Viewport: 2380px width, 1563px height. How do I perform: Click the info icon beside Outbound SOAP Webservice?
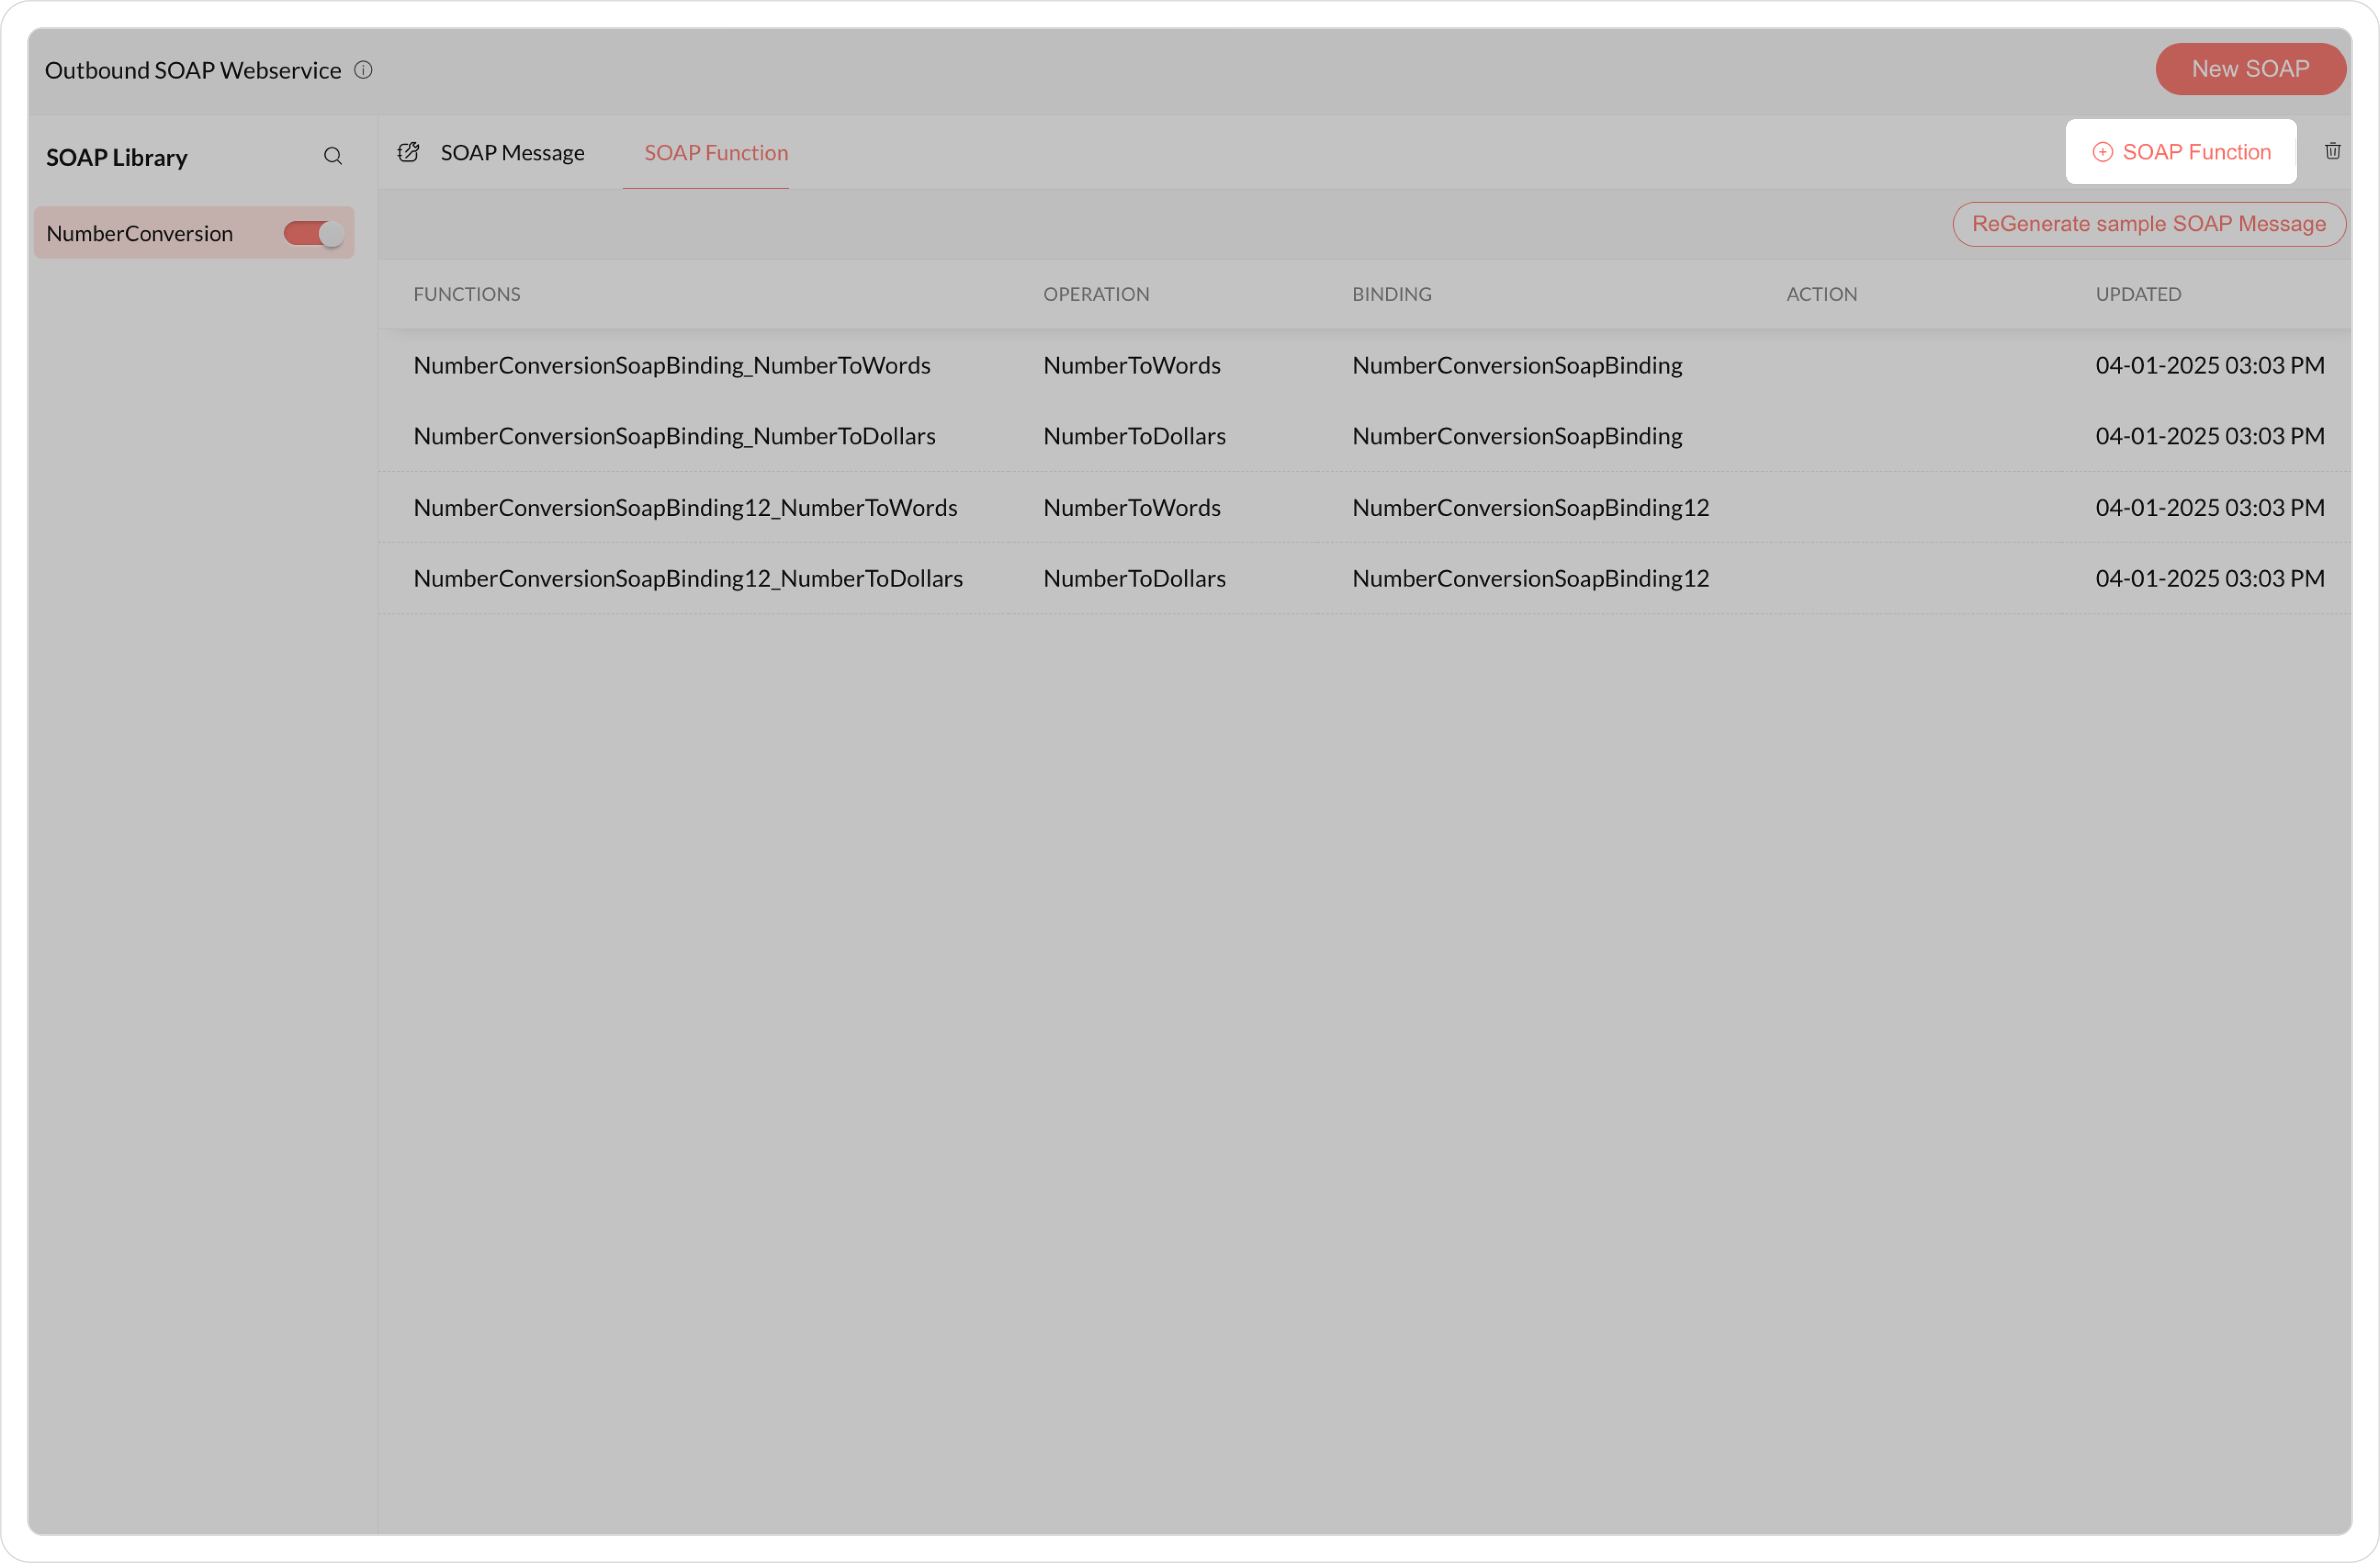click(x=363, y=70)
